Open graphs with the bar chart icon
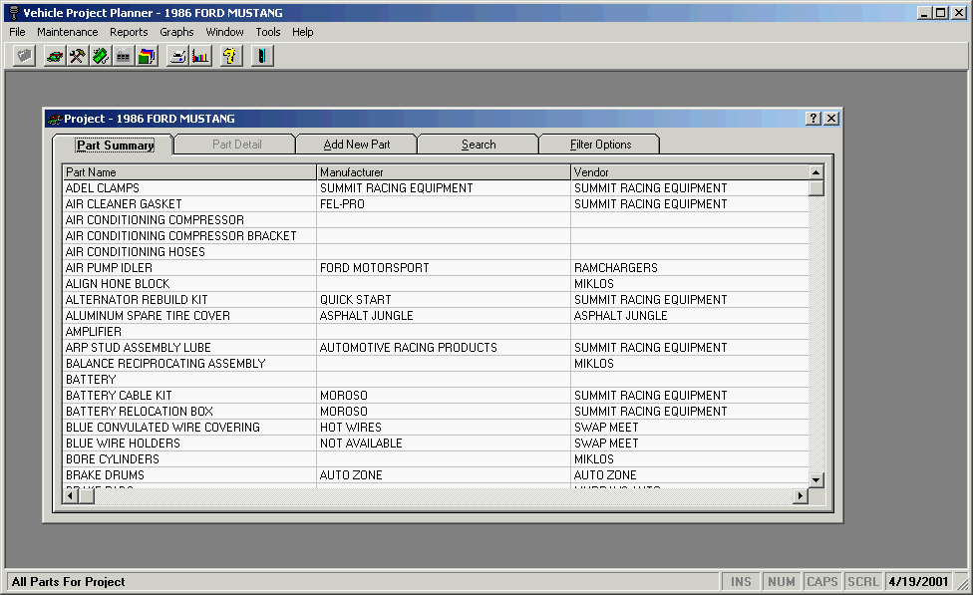This screenshot has width=973, height=595. point(200,57)
